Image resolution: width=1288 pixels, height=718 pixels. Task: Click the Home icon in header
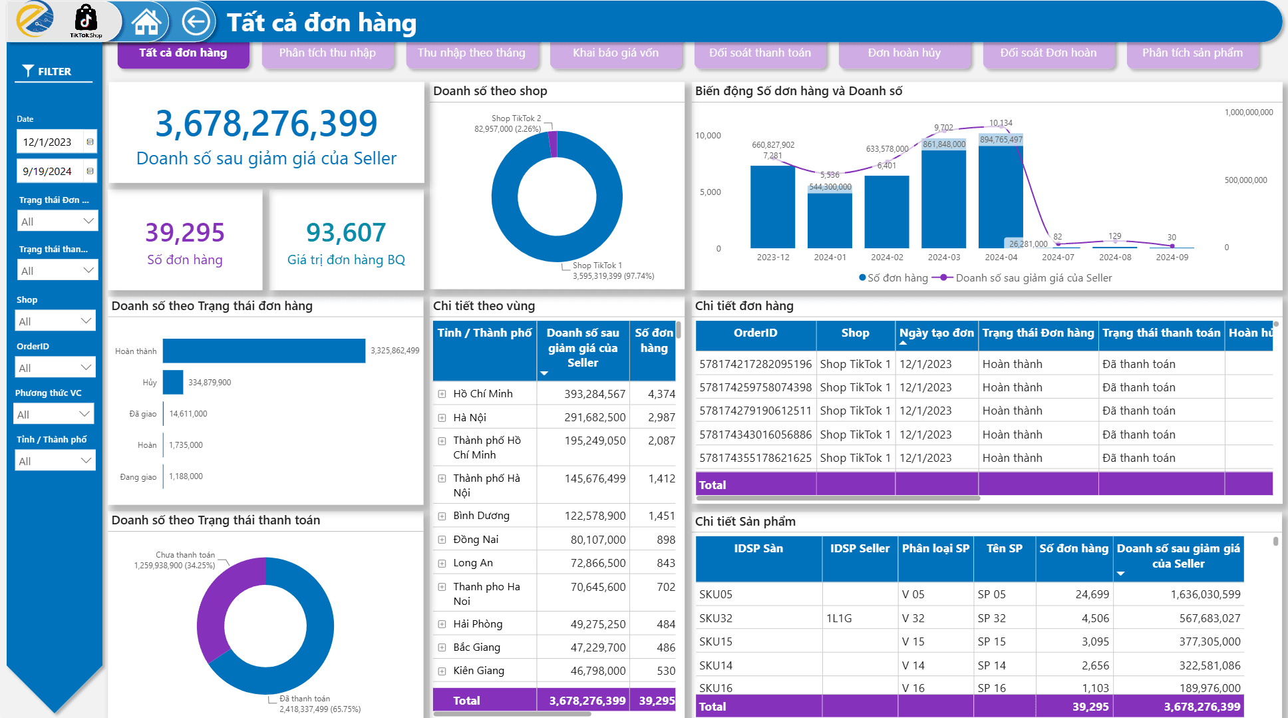click(x=146, y=22)
